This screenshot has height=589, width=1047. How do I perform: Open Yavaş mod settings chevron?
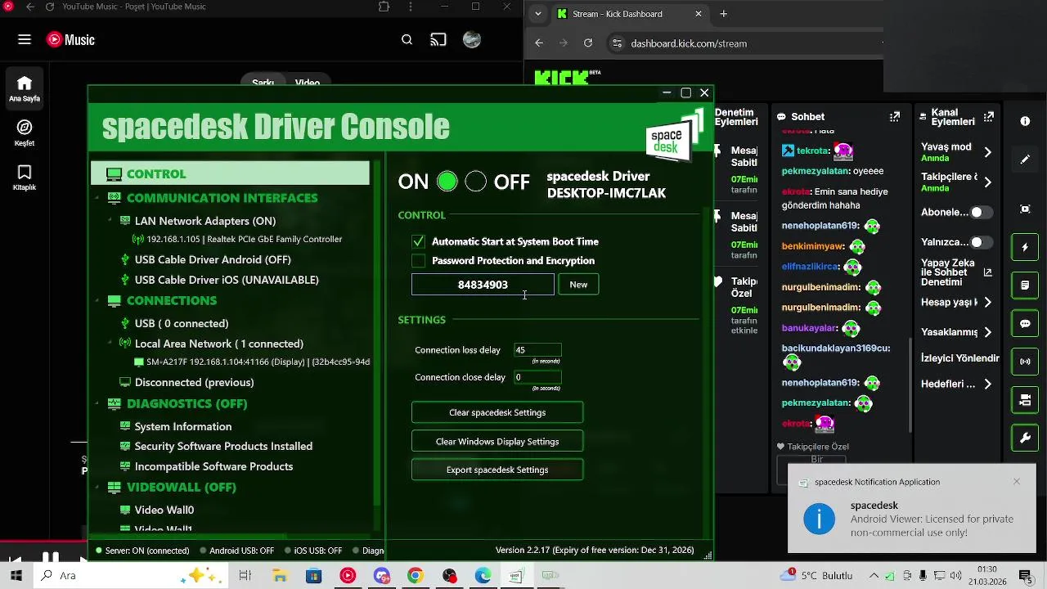987,152
